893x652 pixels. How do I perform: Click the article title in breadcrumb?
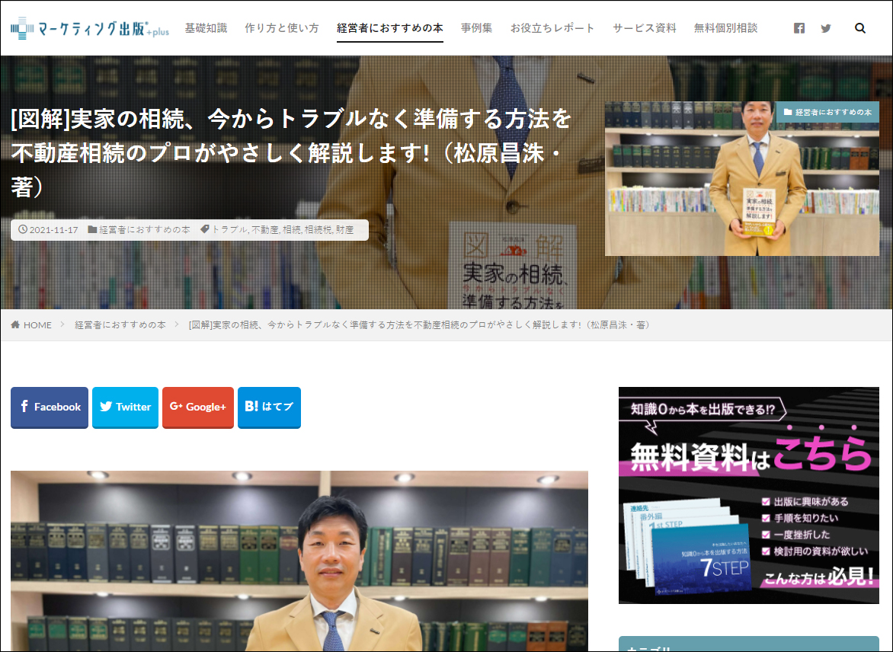(420, 324)
